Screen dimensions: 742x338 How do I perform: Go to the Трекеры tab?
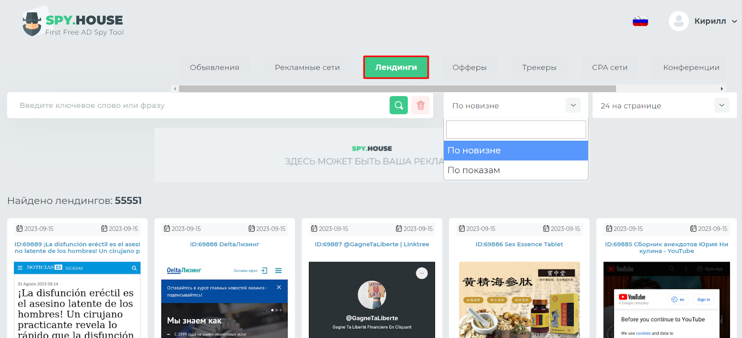click(x=539, y=67)
